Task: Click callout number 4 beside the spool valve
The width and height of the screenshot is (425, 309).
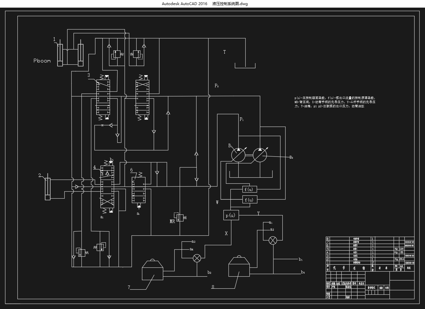Action: point(94,167)
